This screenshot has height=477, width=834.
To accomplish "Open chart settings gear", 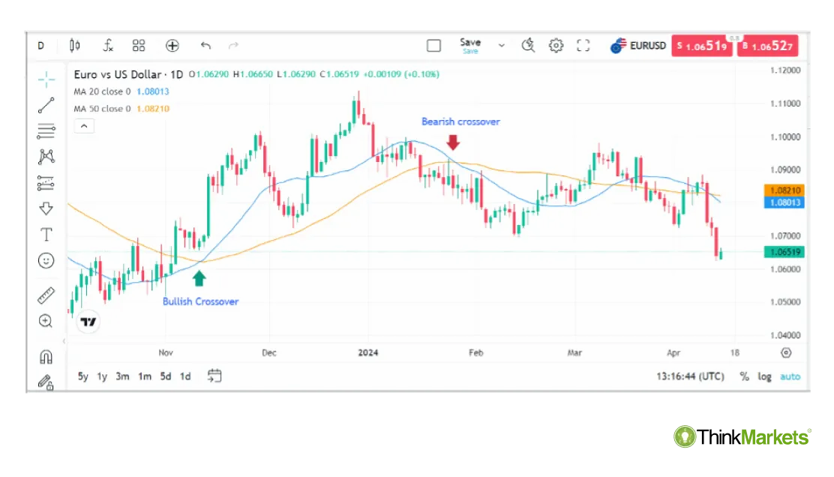I will tap(556, 45).
